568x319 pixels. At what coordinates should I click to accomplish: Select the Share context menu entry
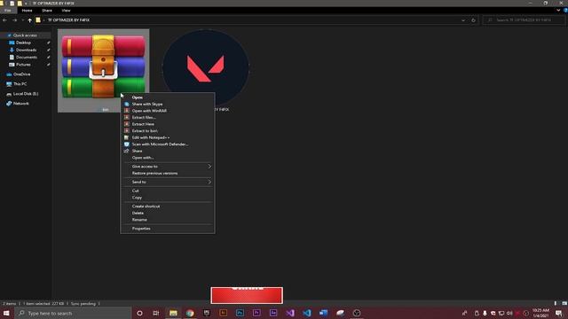pyautogui.click(x=137, y=151)
